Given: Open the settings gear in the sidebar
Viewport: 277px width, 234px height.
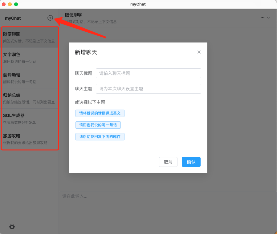Looking at the screenshot, I should 12,227.
